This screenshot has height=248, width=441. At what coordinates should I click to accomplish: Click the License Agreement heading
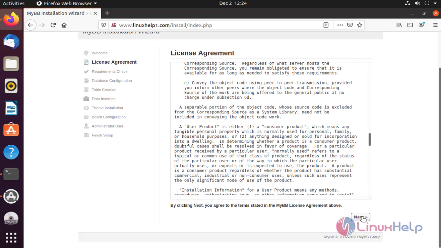pos(202,53)
